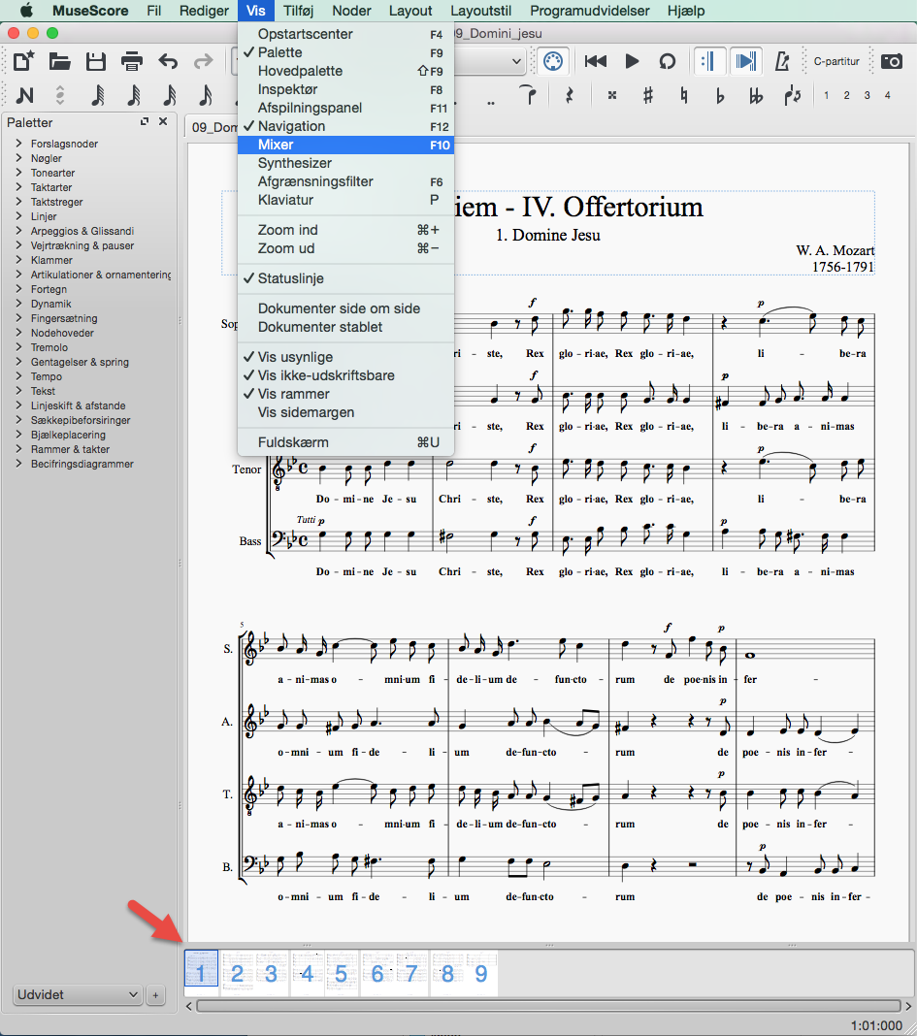
Task: Open the Apple menu
Action: pyautogui.click(x=26, y=11)
